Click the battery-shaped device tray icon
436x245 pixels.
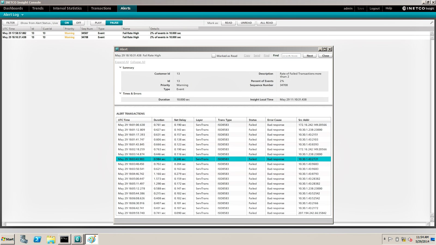[x=397, y=239]
